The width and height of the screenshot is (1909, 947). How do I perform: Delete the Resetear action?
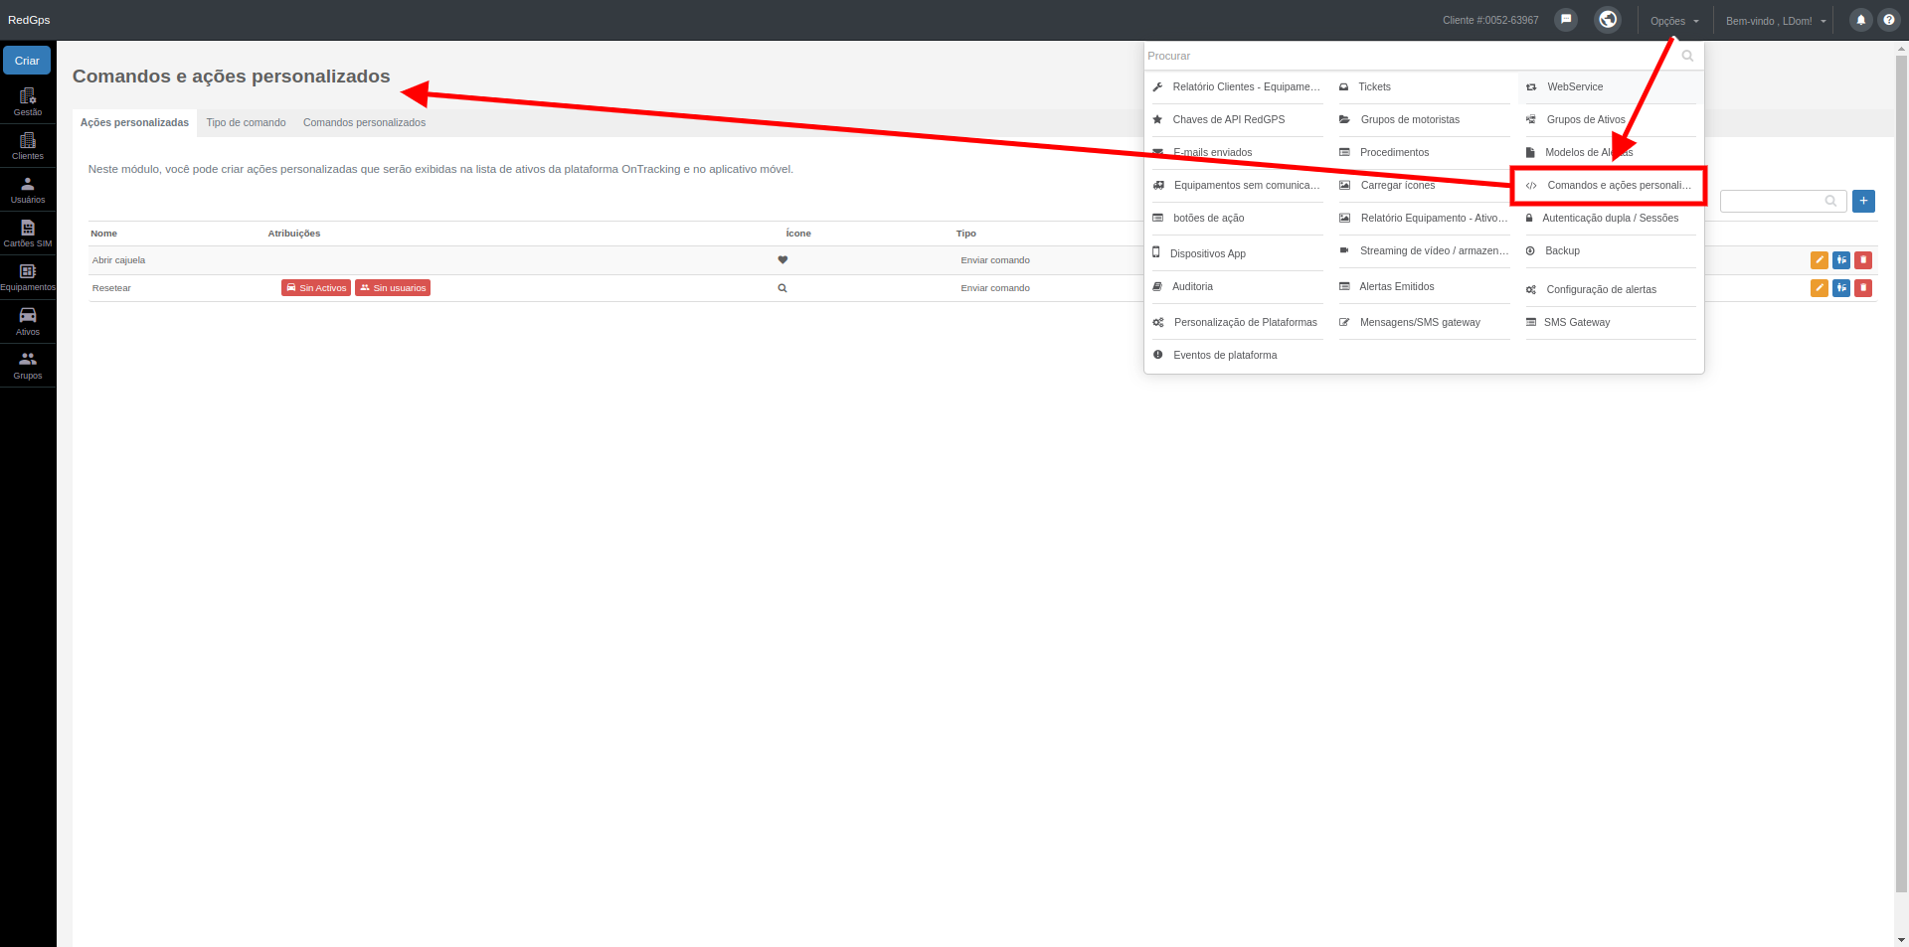click(x=1863, y=288)
